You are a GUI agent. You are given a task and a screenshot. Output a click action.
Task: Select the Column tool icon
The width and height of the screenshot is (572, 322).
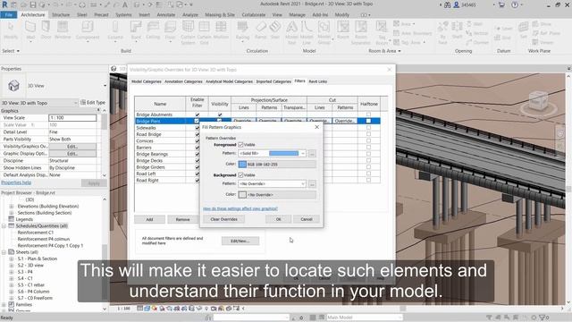(115, 30)
